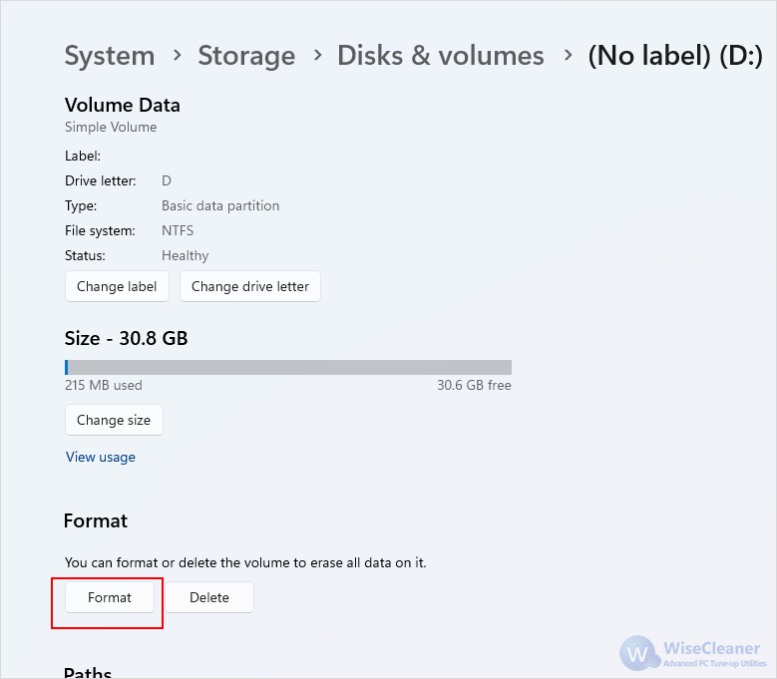Return to Disks & volumes breadcrumb

point(441,56)
